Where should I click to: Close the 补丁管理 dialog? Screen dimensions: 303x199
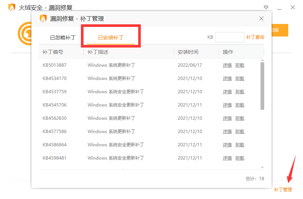pyautogui.click(x=261, y=18)
